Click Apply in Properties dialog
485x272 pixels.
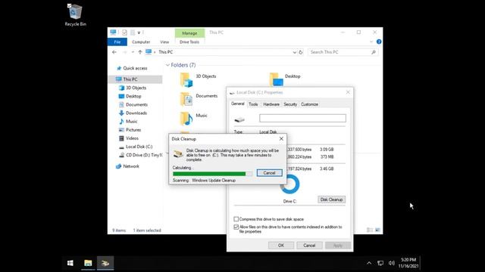coord(338,246)
